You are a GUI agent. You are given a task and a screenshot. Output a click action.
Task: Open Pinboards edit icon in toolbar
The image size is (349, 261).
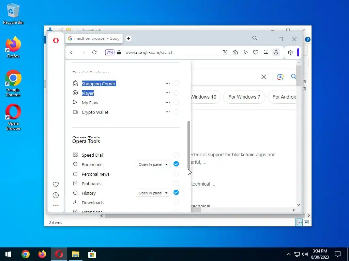point(225,52)
